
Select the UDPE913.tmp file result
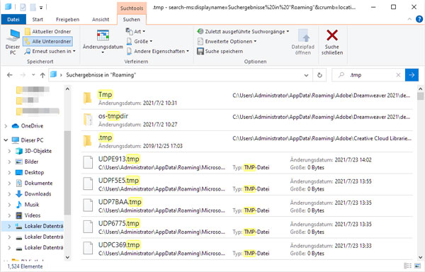tap(246, 163)
